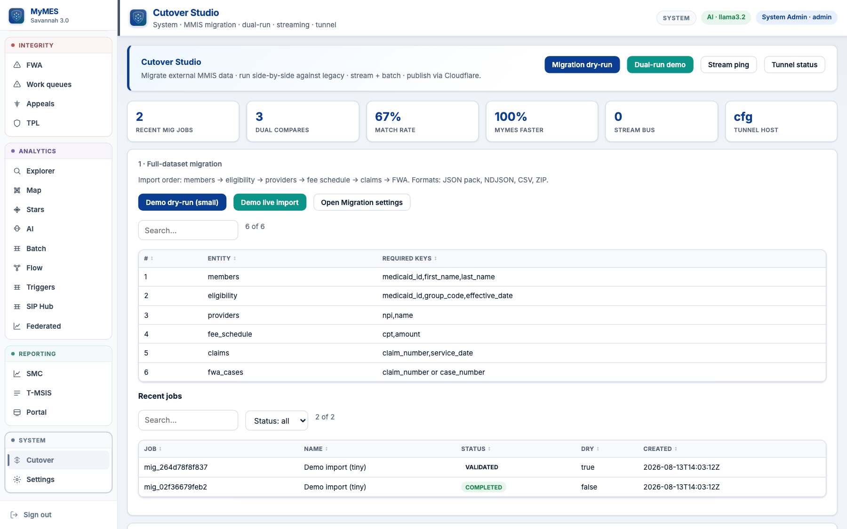Image resolution: width=847 pixels, height=529 pixels.
Task: Click the entity table Search field
Action: point(188,230)
